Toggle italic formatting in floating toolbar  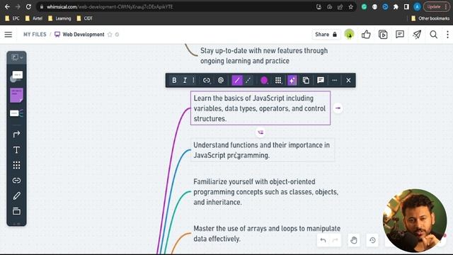pos(185,80)
